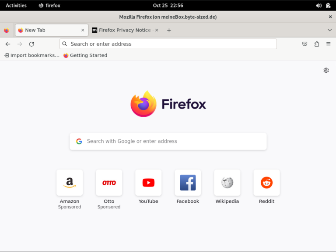Screen dimensions: 336x252
Task: Click the system volume icon
Action: (x=318, y=6)
